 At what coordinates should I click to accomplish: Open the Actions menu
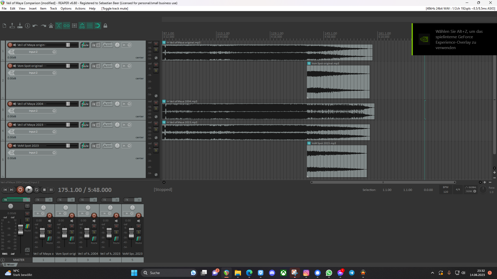coord(80,9)
